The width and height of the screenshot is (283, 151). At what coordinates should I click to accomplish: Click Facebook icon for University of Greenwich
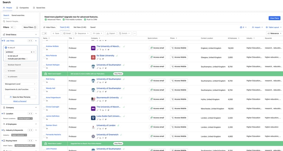103,138
